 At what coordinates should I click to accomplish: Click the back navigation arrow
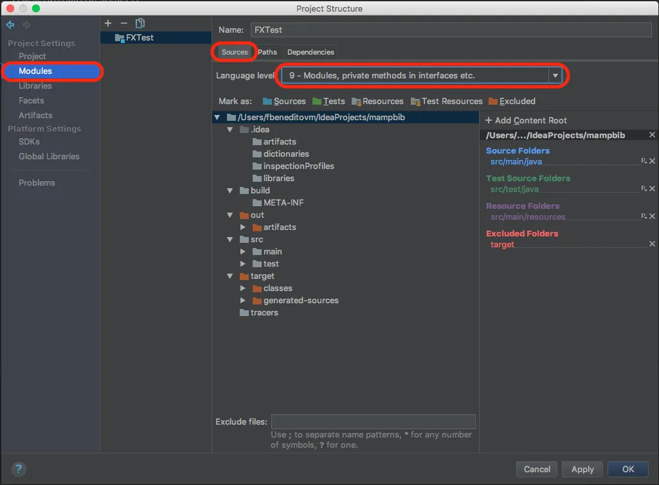tap(10, 25)
